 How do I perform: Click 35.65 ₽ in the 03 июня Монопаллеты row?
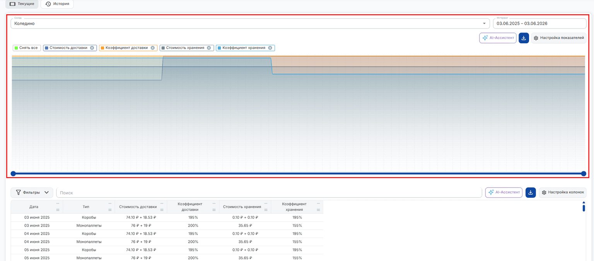(245, 225)
